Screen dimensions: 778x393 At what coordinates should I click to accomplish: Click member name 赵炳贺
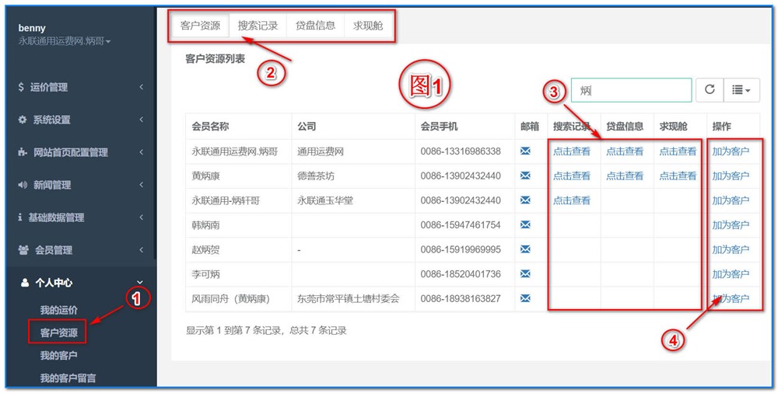point(206,250)
